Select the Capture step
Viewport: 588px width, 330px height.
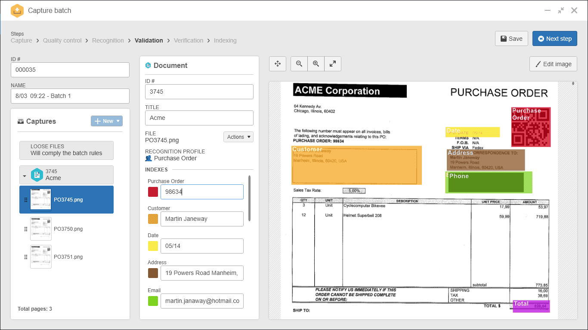(22, 40)
